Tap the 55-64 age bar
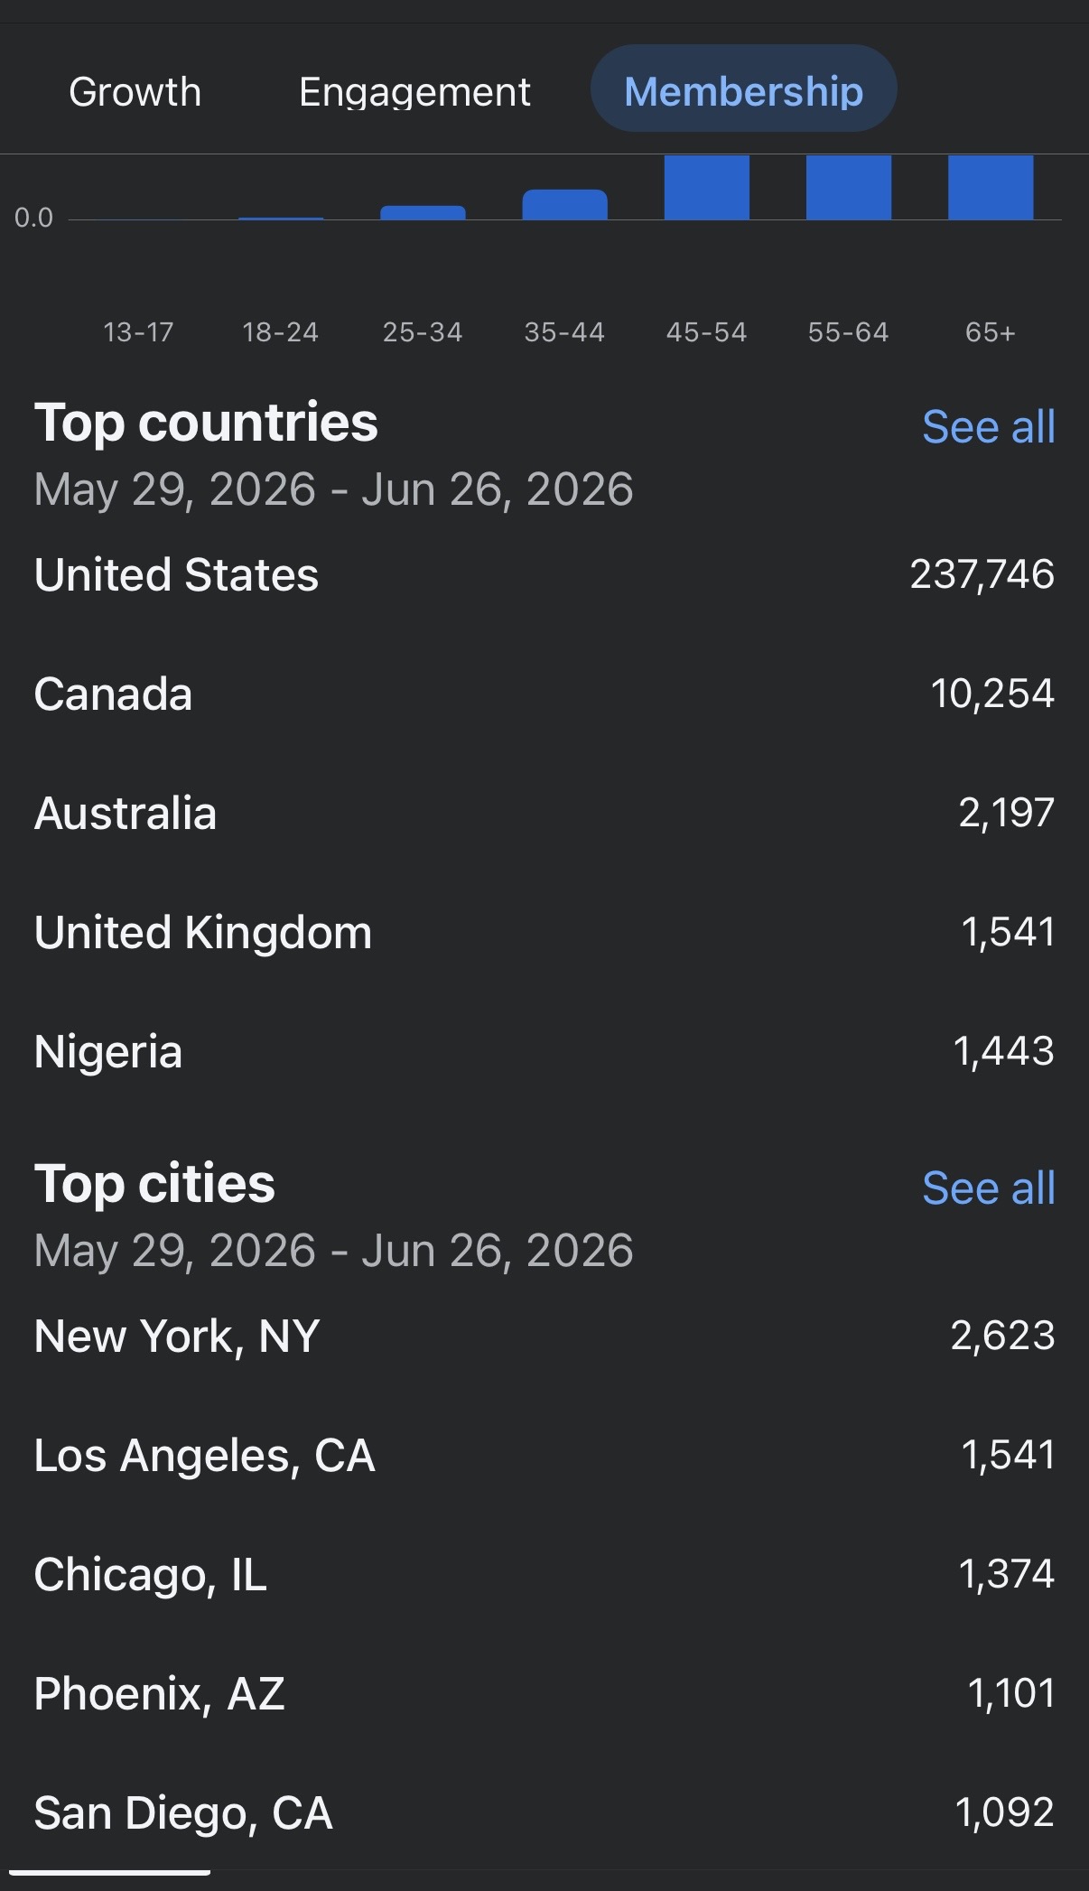1089x1891 pixels. [848, 187]
